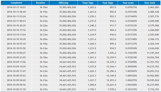Click the 11,147,264 work value
Viewport: 161px width, 92px height.
pyautogui.click(x=153, y=53)
